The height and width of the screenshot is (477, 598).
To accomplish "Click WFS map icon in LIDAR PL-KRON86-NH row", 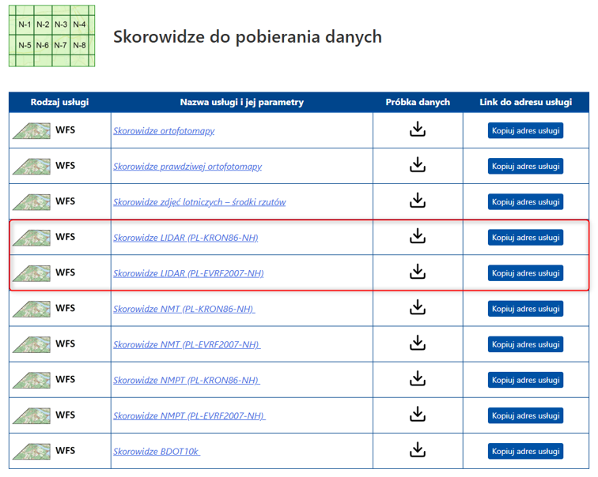I will coord(32,238).
